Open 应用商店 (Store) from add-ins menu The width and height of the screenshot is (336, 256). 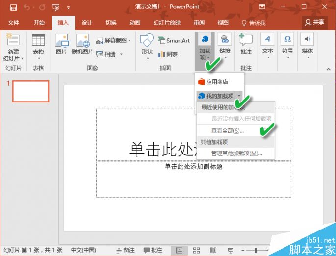220,82
